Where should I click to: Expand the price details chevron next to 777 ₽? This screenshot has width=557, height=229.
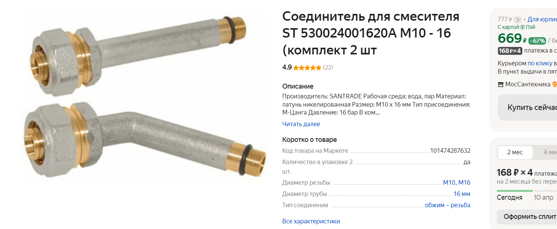pos(518,20)
